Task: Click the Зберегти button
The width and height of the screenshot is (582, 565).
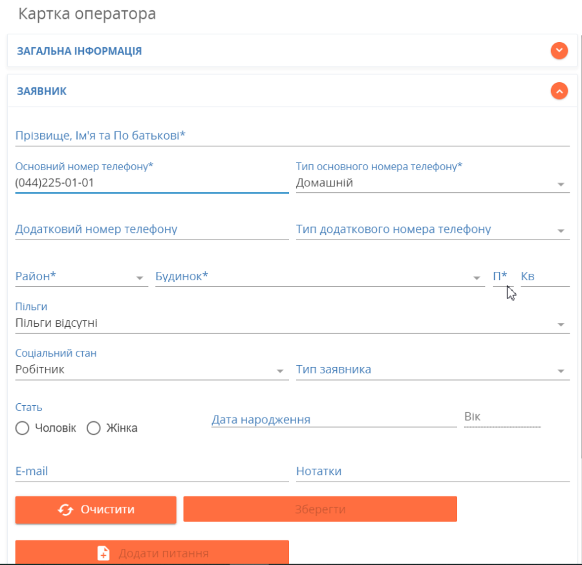Action: [x=320, y=509]
